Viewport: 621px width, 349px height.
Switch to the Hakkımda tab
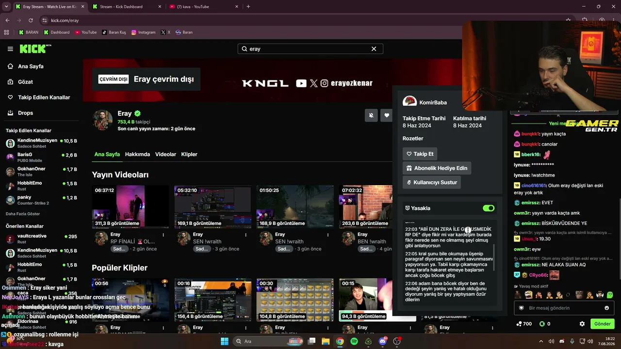point(137,154)
